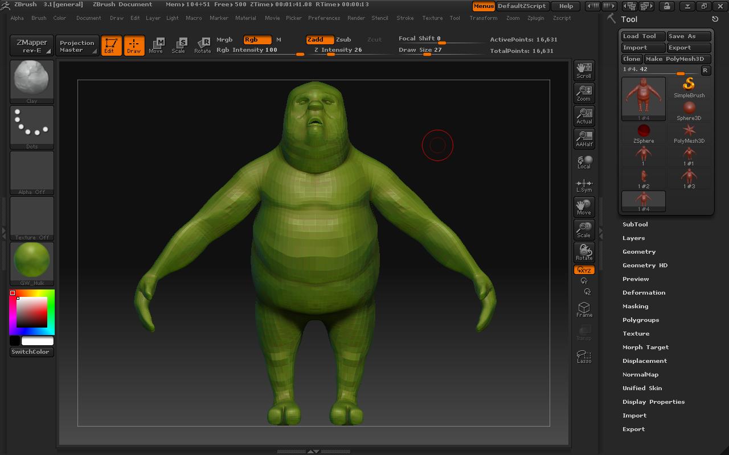Viewport: 729px width, 455px height.
Task: Open the Document menu
Action: pyautogui.click(x=89, y=18)
